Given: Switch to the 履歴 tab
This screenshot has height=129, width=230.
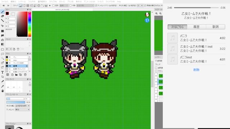Looking at the screenshot, I should (197, 27).
